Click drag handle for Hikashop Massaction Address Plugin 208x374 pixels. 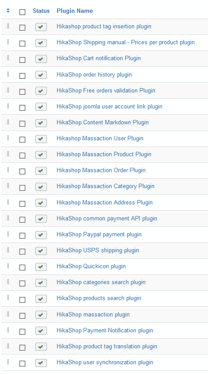[8, 202]
